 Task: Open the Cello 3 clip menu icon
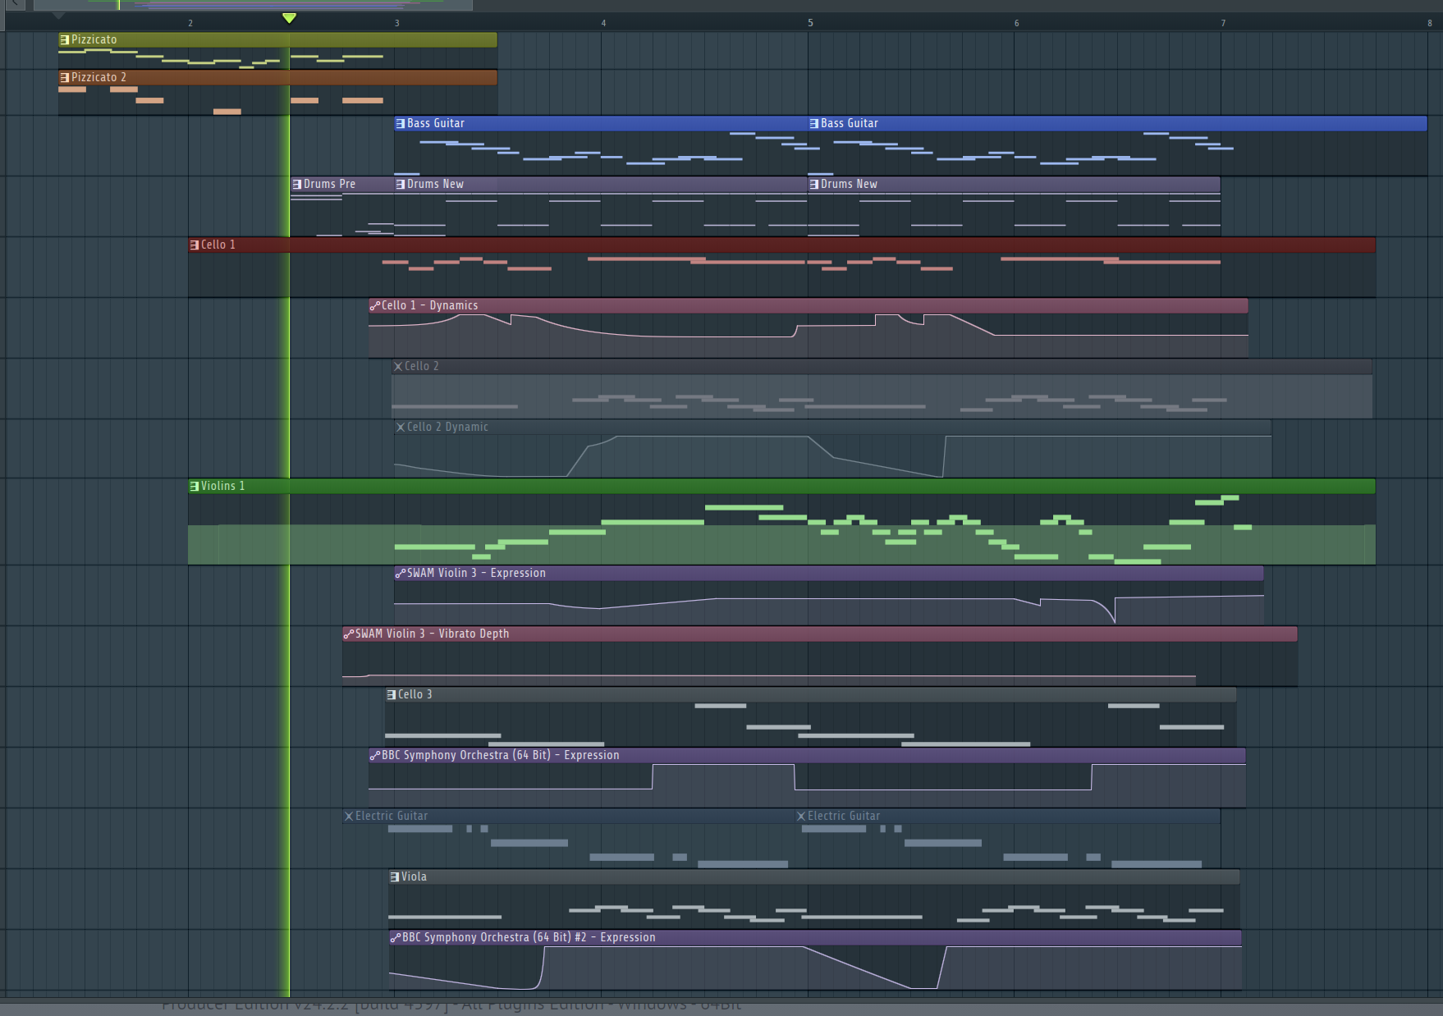pos(392,694)
